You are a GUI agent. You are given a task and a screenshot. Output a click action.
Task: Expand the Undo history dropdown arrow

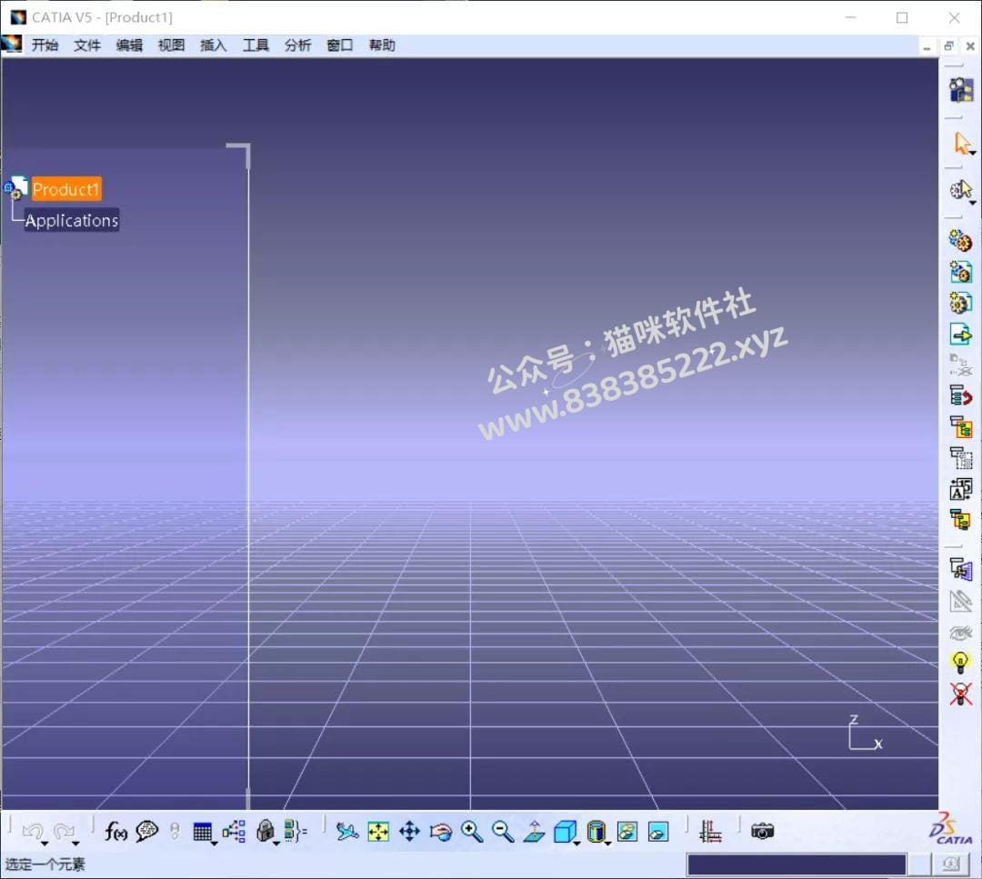45,844
